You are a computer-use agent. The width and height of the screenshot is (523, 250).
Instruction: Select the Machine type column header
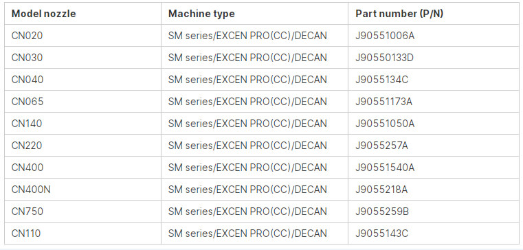coord(201,14)
